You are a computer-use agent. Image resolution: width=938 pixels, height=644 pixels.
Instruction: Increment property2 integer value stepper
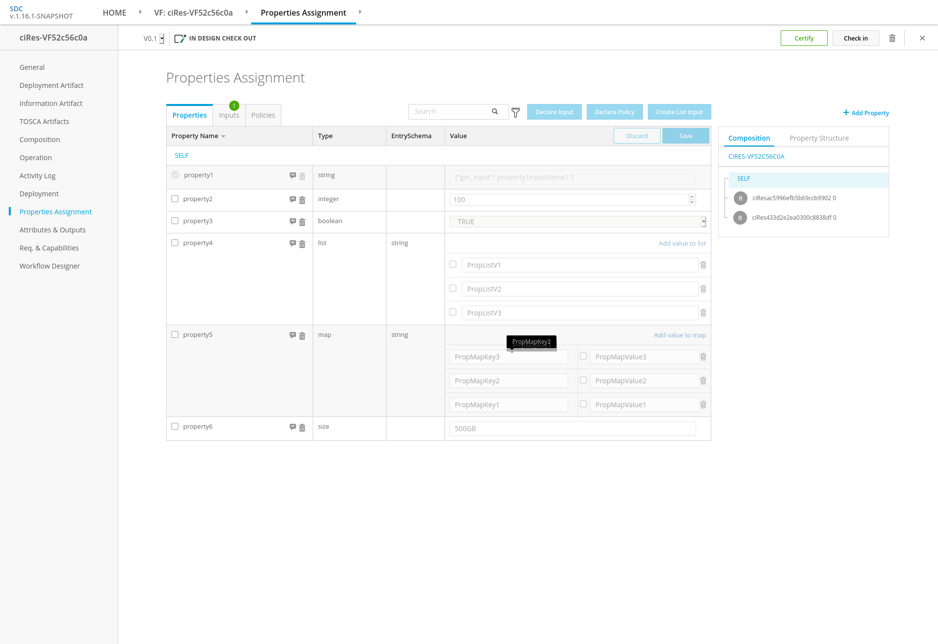pos(691,197)
